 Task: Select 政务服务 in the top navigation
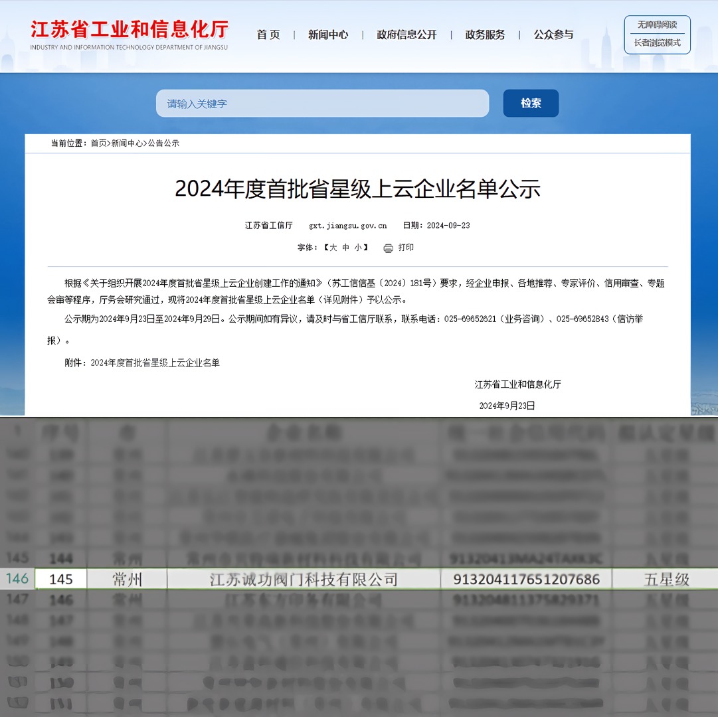[x=485, y=35]
